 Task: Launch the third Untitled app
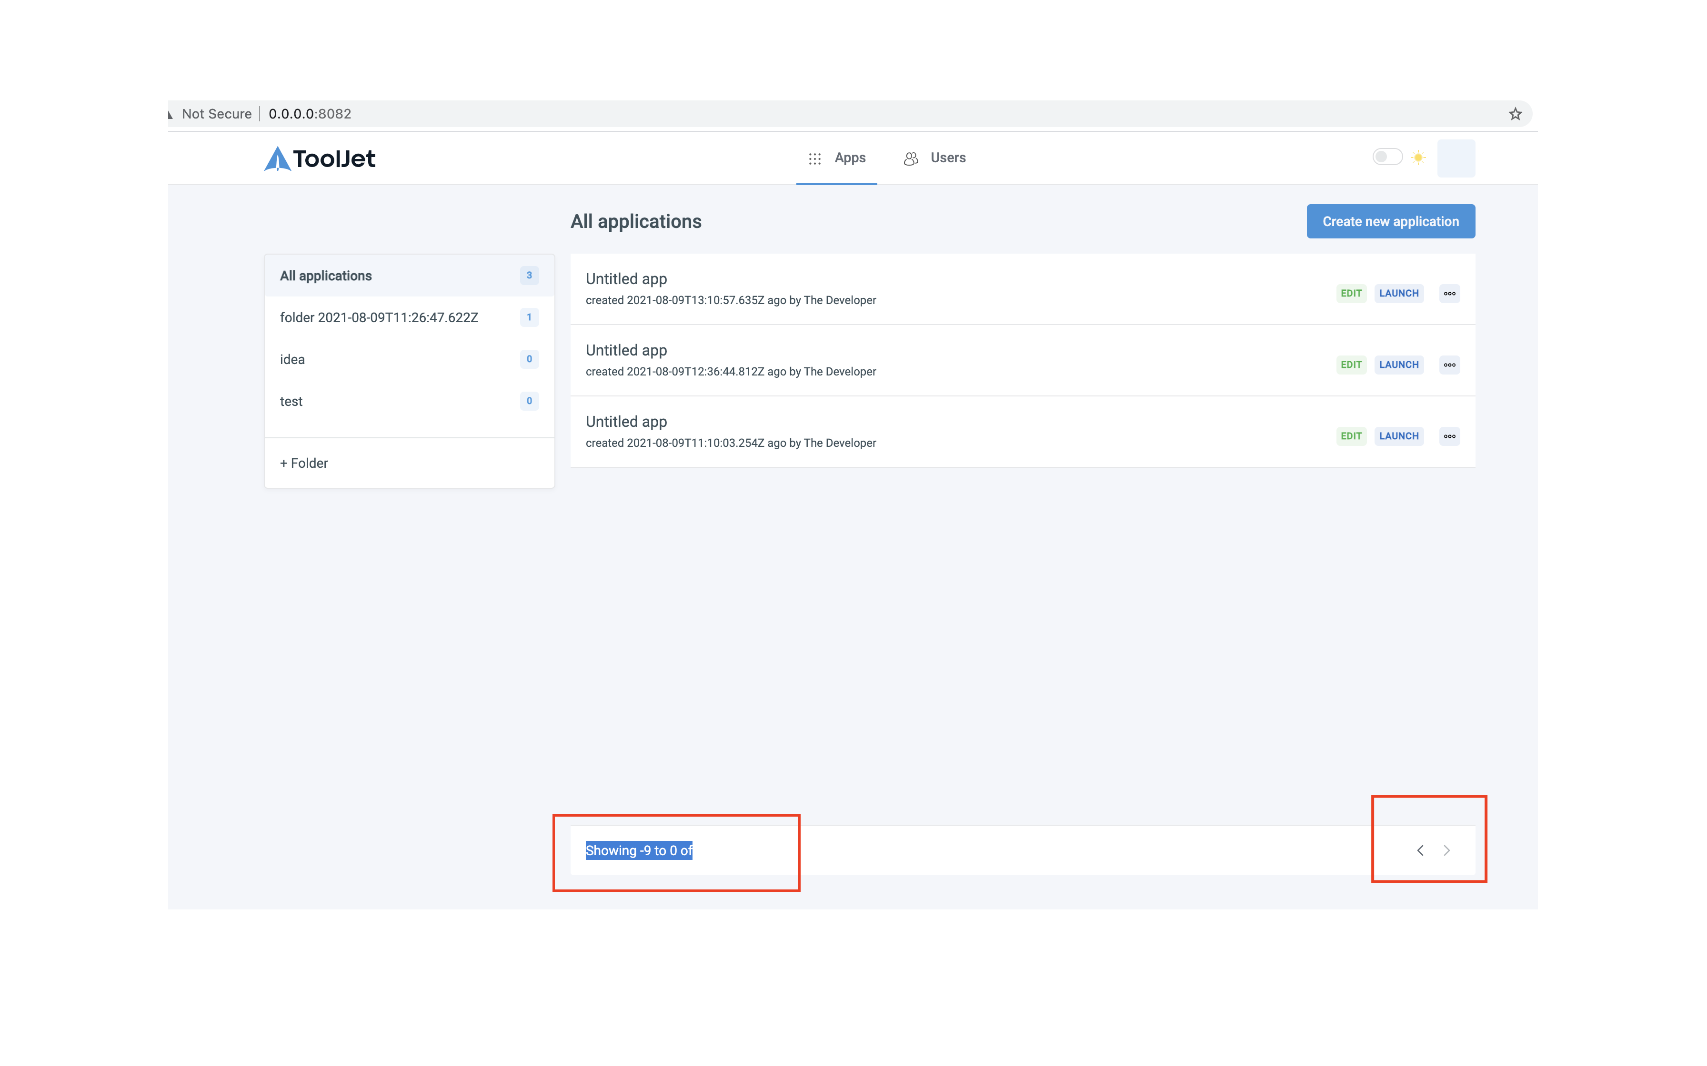1399,436
